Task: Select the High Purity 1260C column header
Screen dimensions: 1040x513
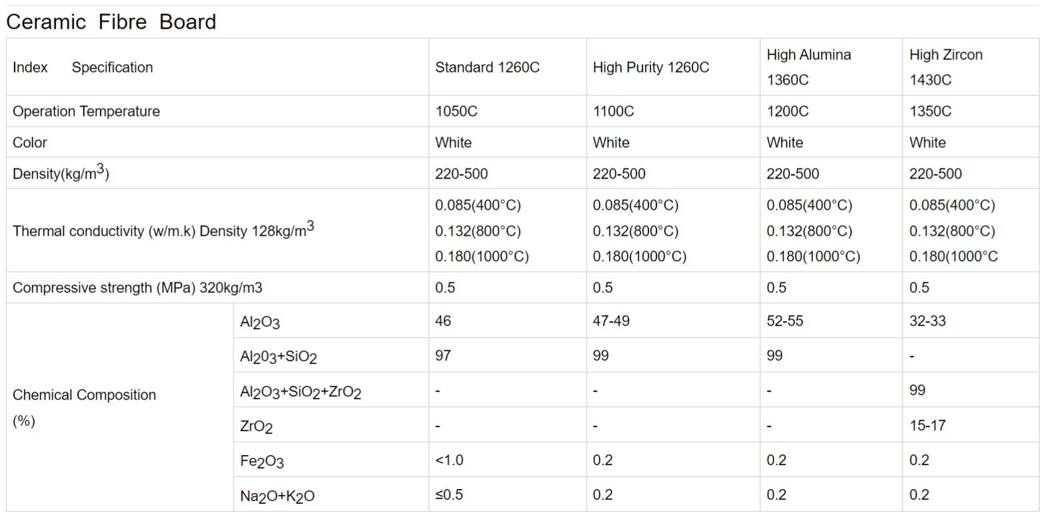Action: 650,67
